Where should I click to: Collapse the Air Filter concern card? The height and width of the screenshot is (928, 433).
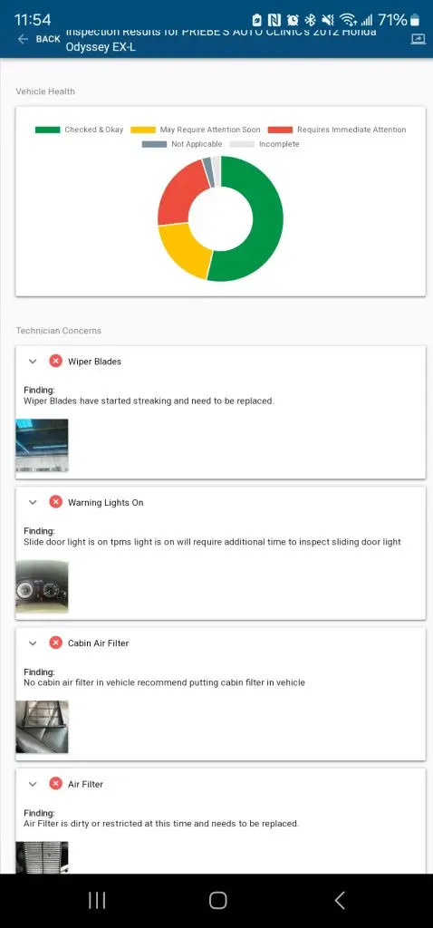click(33, 784)
